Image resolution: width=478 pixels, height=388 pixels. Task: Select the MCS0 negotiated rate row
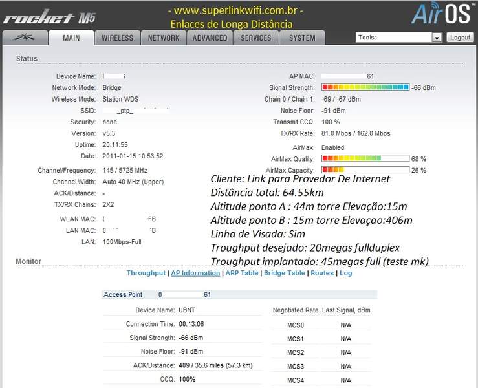click(321, 325)
